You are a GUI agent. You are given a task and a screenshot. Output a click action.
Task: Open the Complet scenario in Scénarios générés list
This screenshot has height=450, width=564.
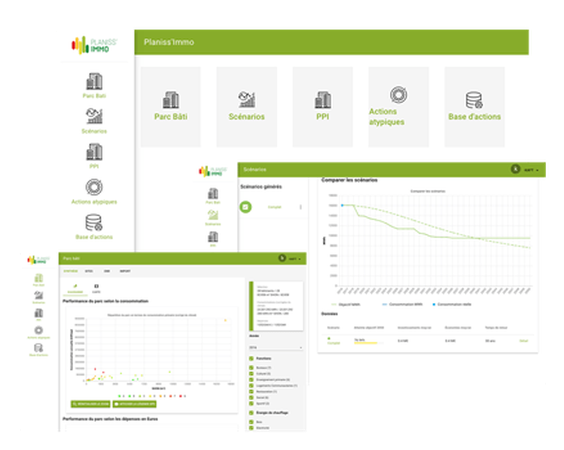point(275,207)
